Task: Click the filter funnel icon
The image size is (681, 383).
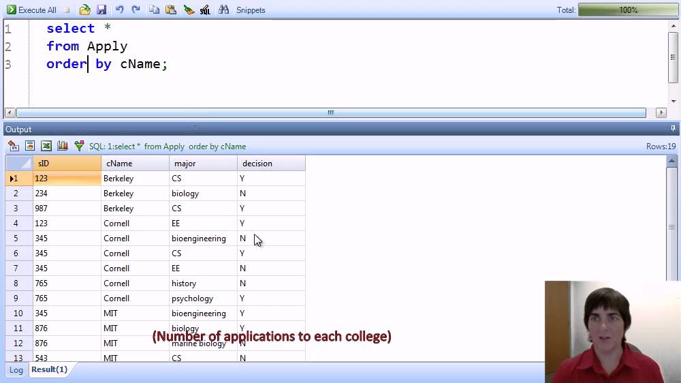Action: [x=79, y=146]
